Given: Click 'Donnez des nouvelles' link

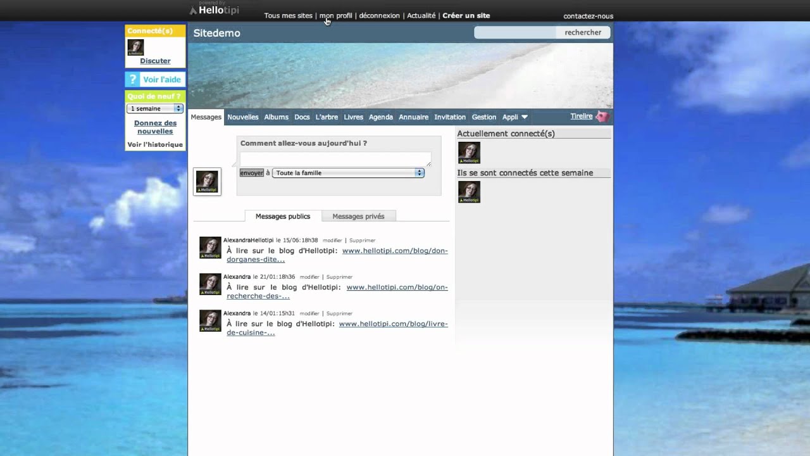Looking at the screenshot, I should click(155, 127).
